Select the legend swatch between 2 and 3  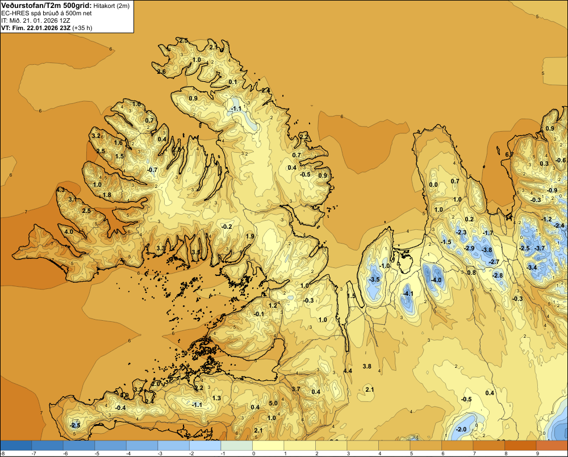(331, 446)
